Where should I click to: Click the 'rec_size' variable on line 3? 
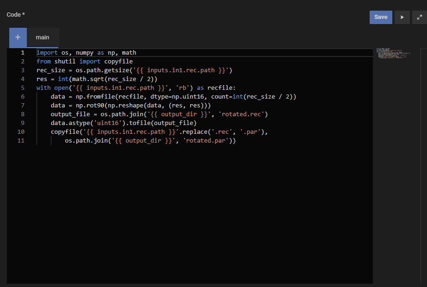50,70
